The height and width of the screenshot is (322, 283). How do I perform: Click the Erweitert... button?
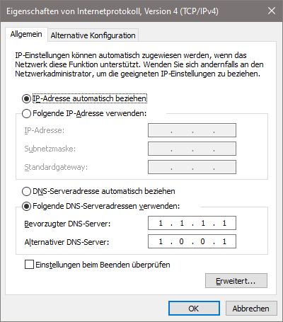pyautogui.click(x=236, y=281)
